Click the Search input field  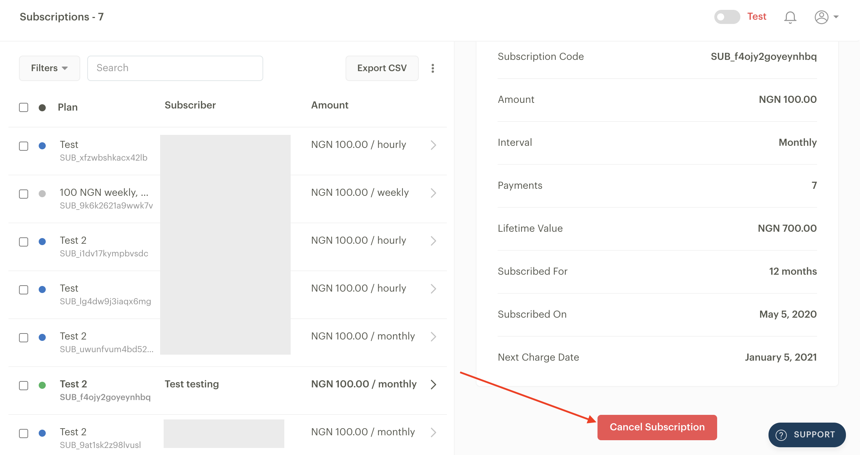tap(175, 68)
